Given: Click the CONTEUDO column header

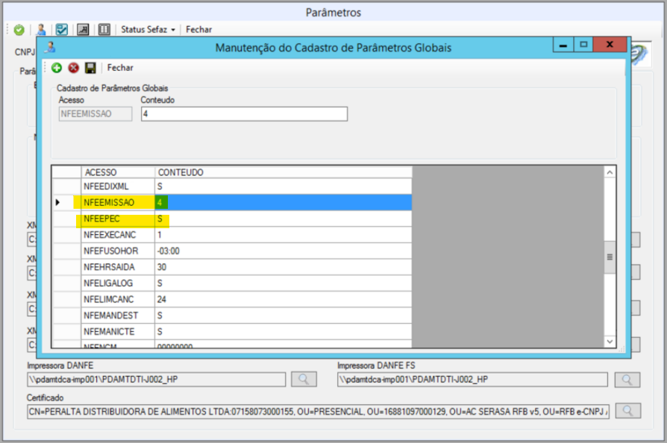Looking at the screenshot, I should click(x=284, y=172).
